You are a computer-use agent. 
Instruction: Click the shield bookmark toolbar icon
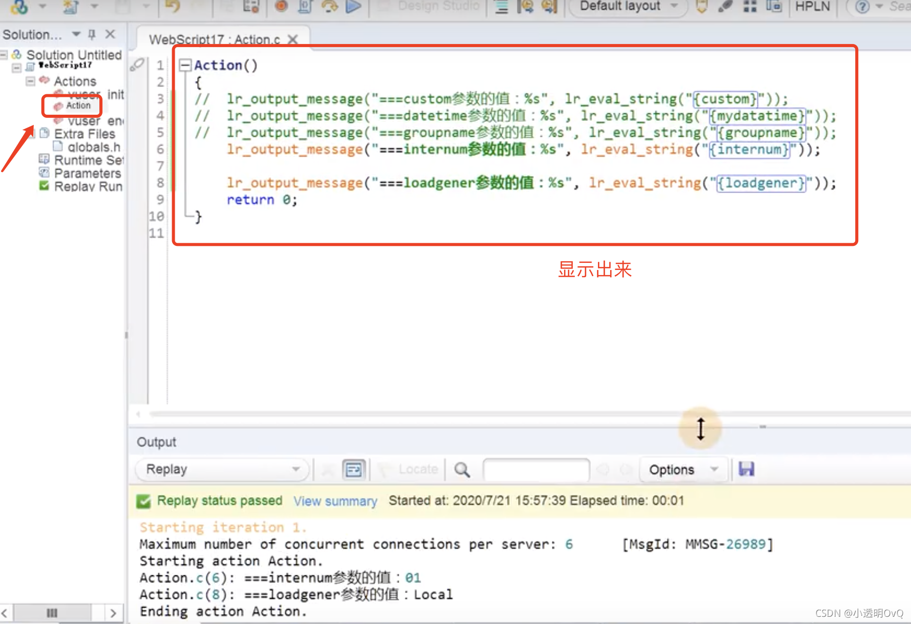(702, 7)
